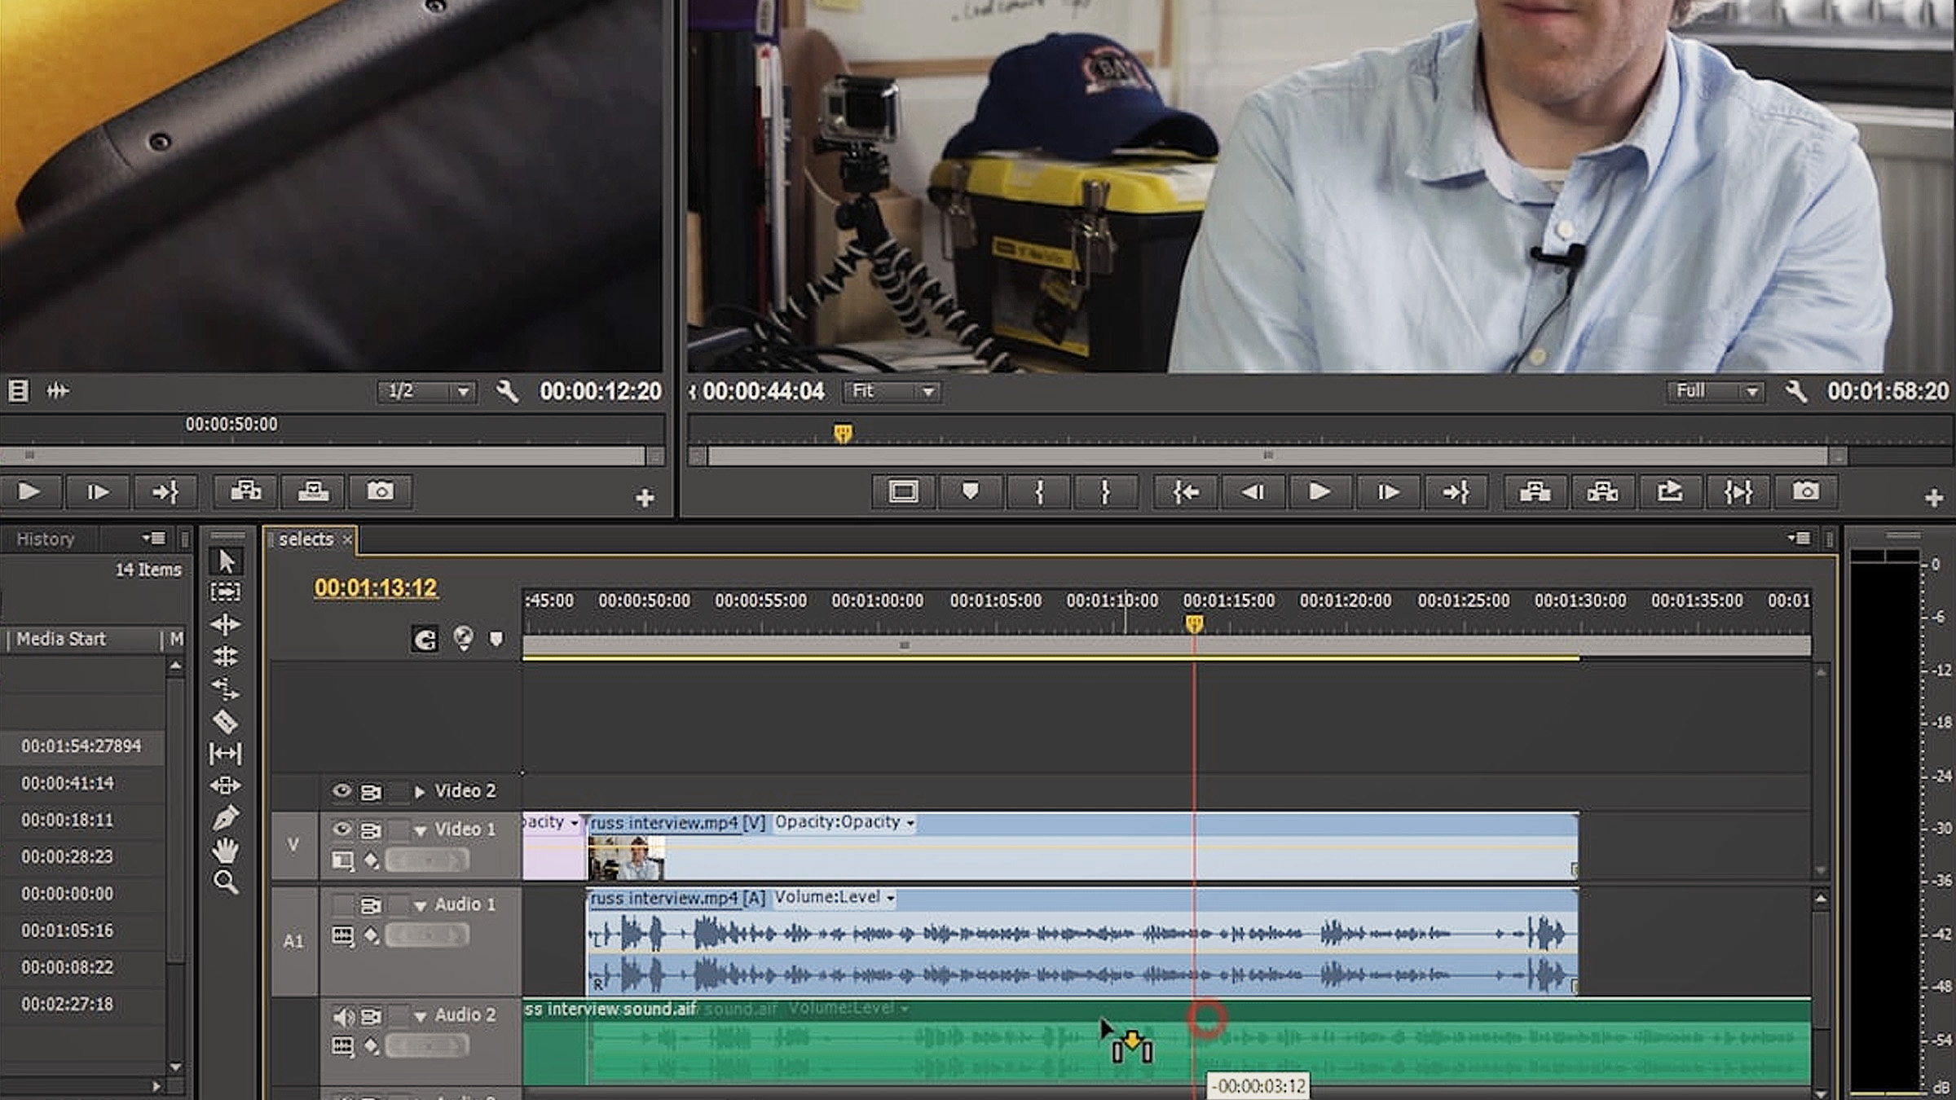Collapse the Audio 1 track header

420,904
